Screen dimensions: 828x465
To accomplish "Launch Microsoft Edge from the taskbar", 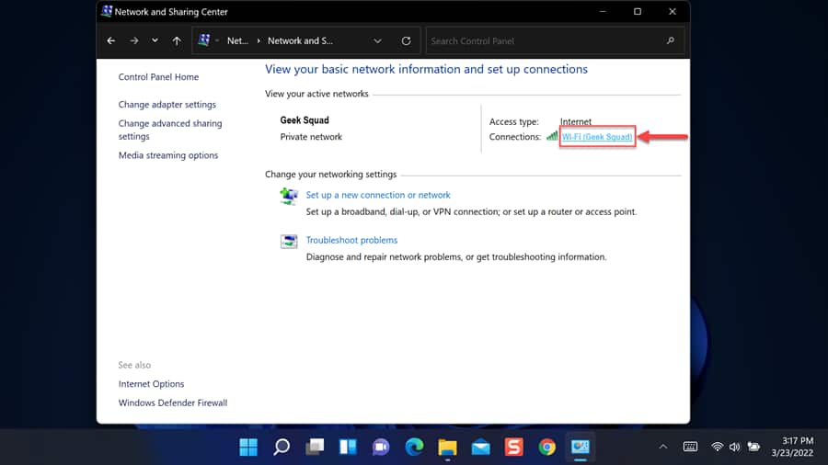I will point(415,447).
